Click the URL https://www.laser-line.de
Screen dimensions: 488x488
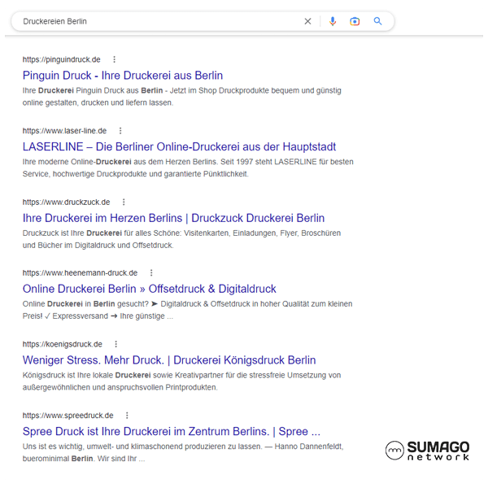[x=64, y=131]
